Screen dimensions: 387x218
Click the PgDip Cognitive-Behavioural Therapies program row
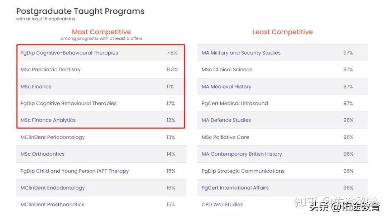pos(69,53)
